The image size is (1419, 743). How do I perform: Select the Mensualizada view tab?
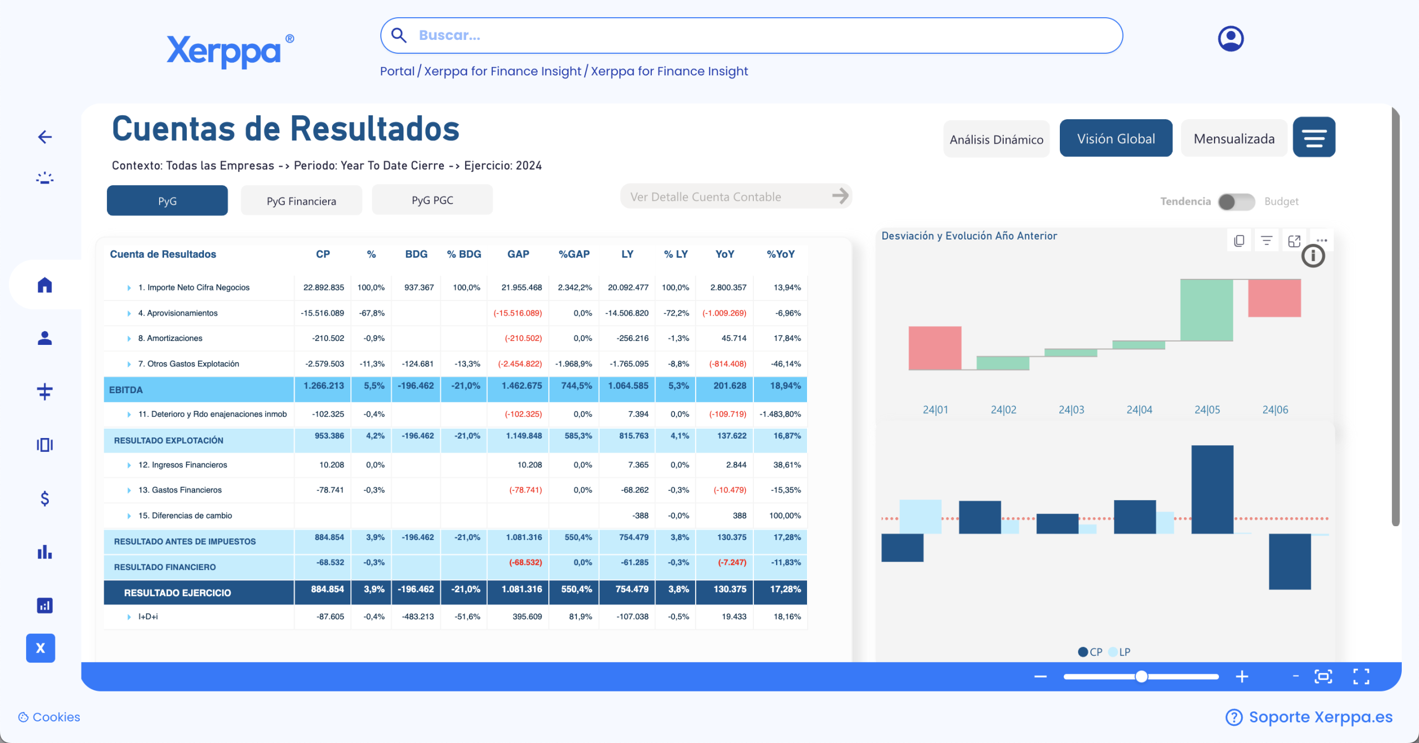[1234, 139]
